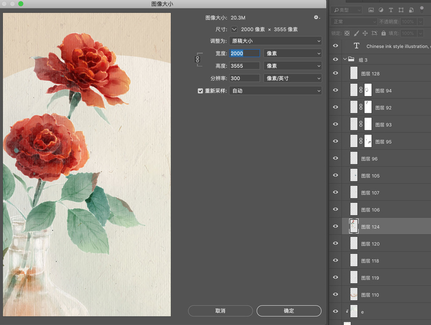Lock position move icon
The height and width of the screenshot is (325, 431).
(365, 33)
